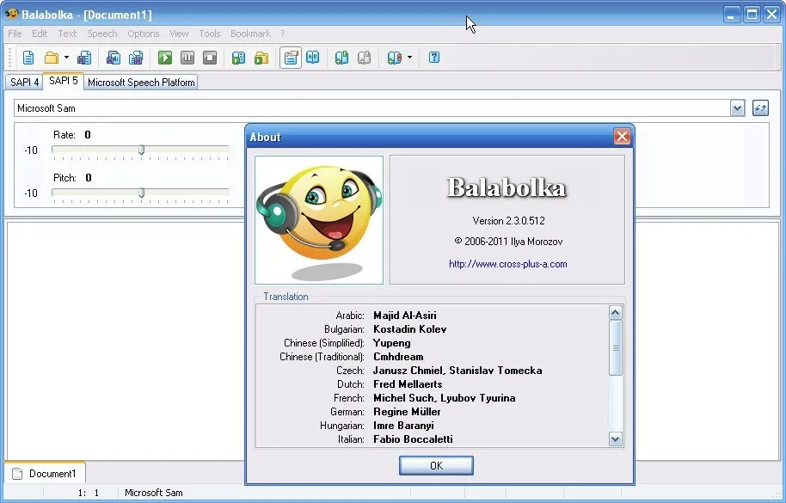Close the About dialog with red X

click(622, 136)
